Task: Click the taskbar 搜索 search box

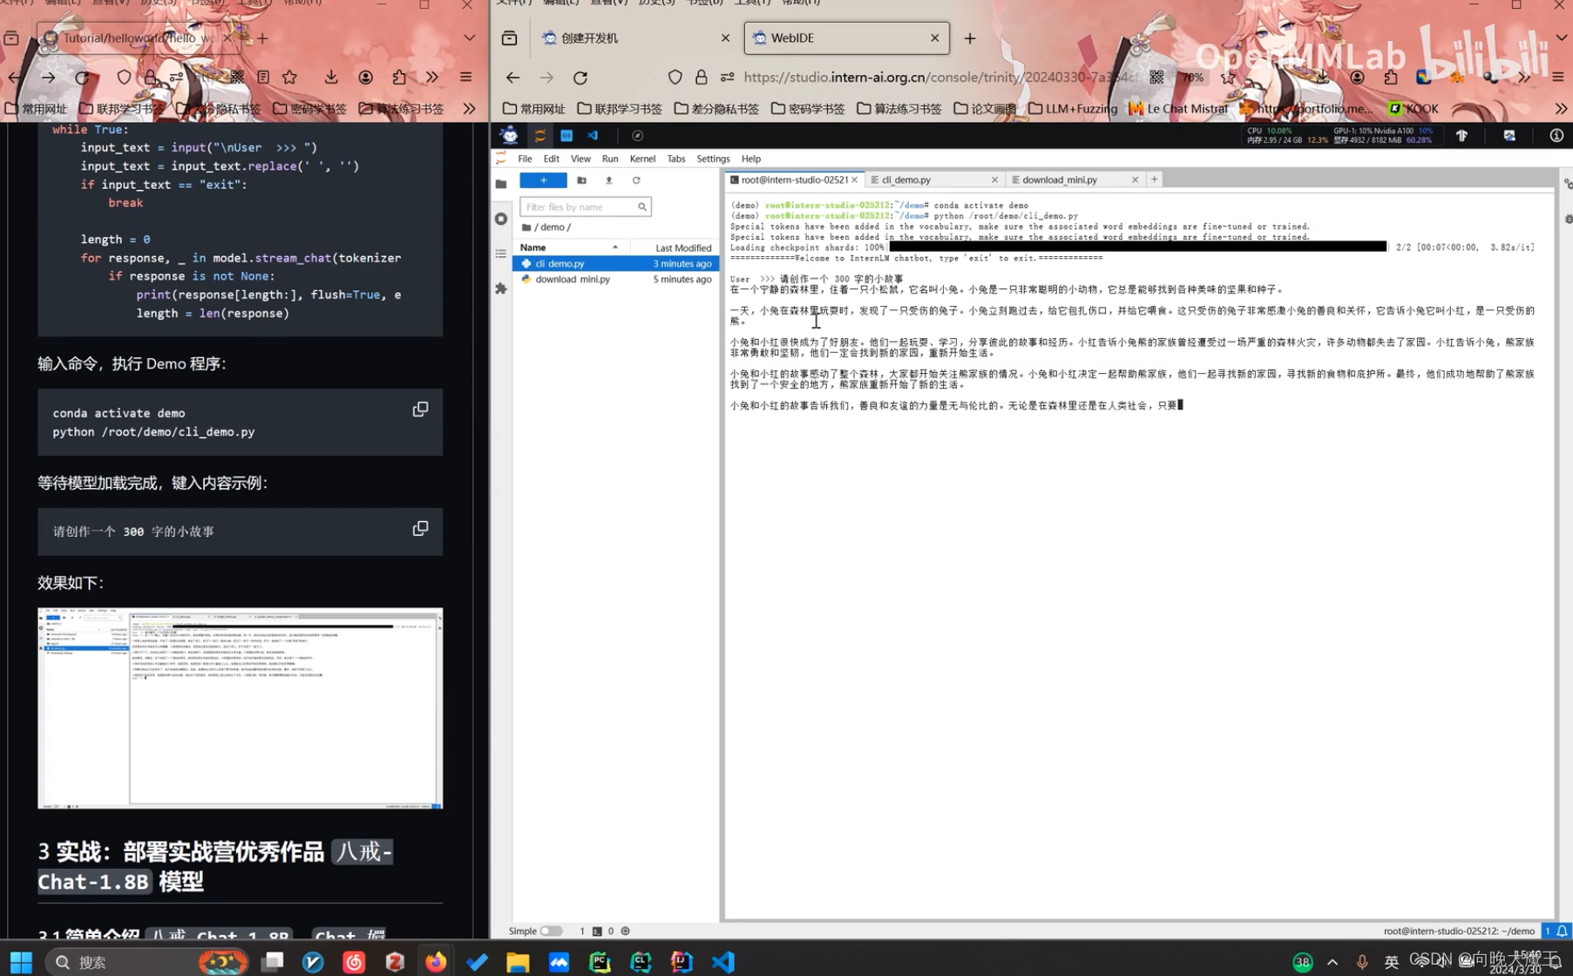Action: (x=146, y=962)
